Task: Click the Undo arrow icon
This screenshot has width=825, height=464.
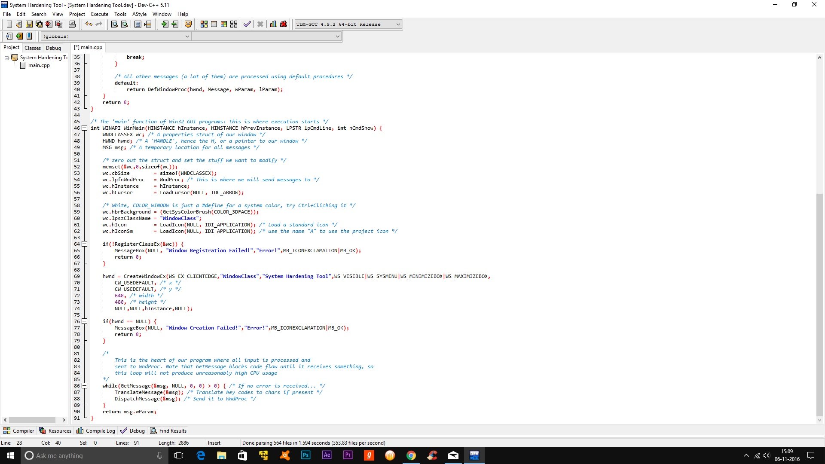Action: [x=89, y=24]
